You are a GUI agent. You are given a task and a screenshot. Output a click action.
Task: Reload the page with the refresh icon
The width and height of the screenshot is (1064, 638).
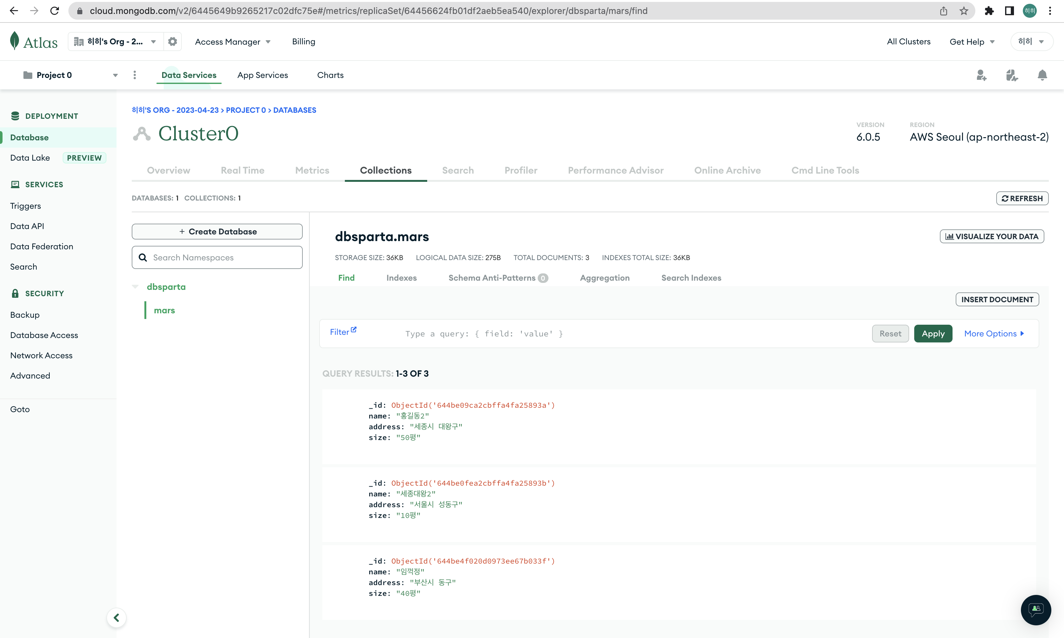(x=54, y=11)
